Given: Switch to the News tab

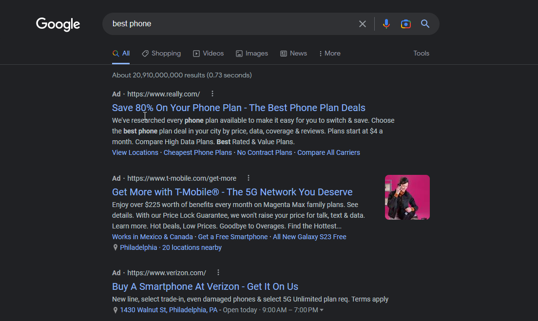Looking at the screenshot, I should click(294, 54).
